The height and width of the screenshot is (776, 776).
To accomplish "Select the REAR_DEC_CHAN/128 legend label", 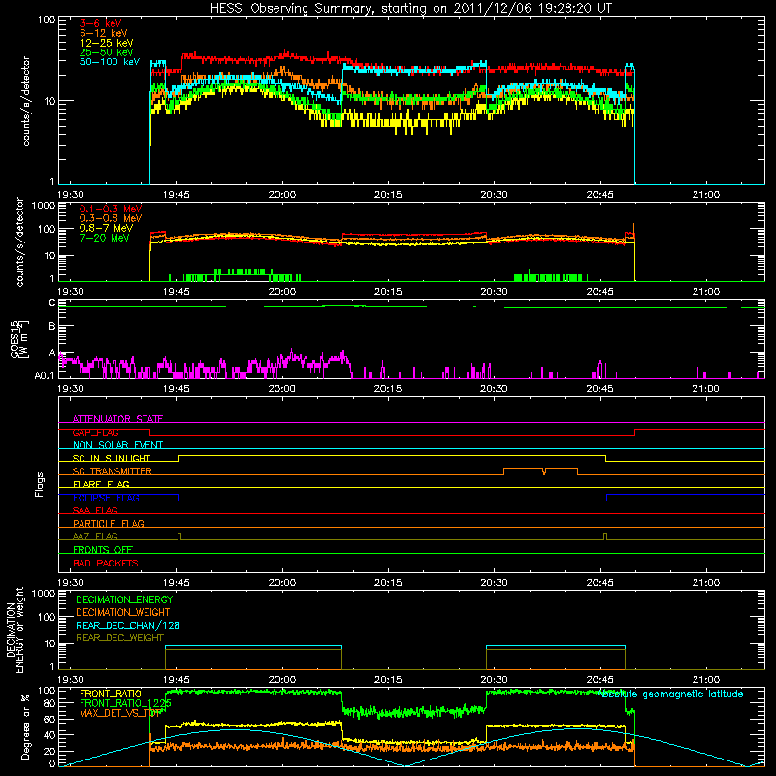I will [x=128, y=625].
